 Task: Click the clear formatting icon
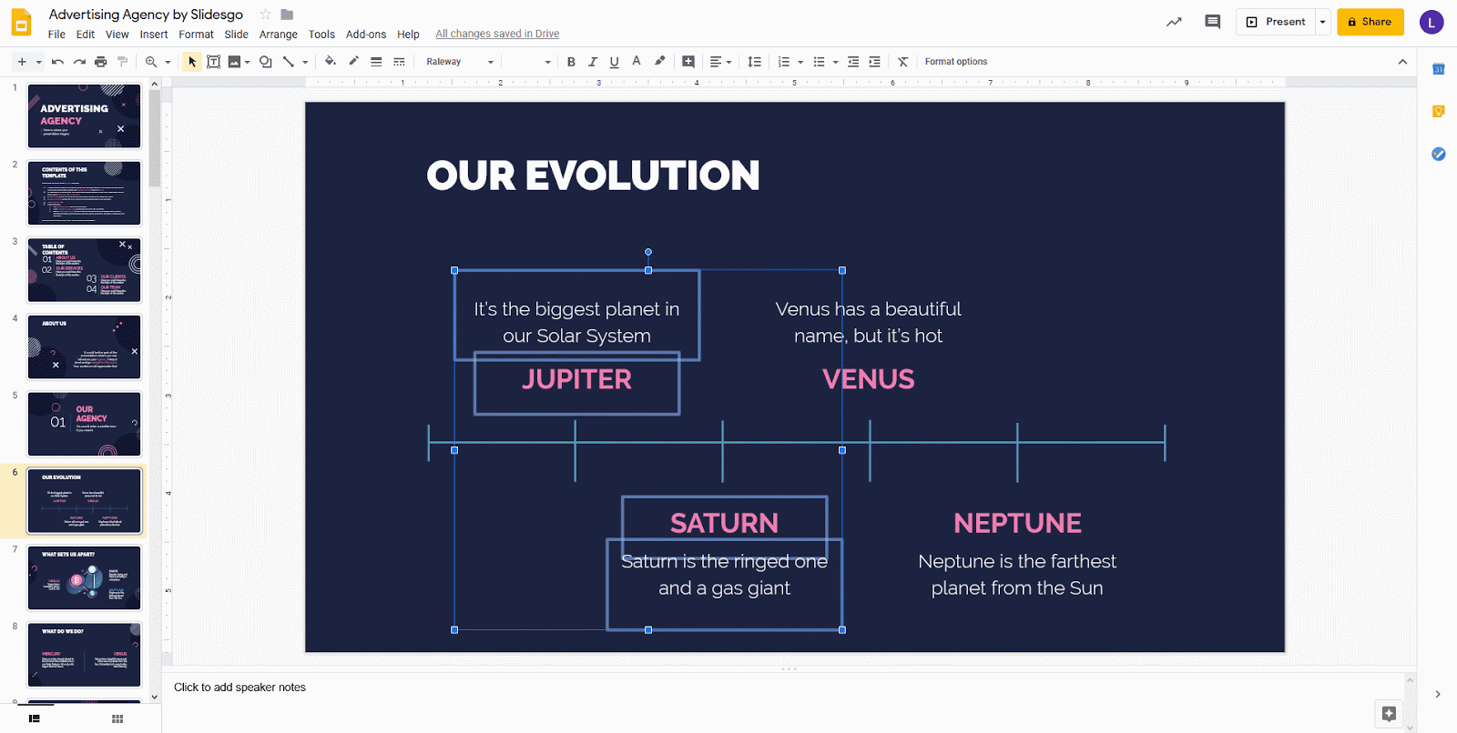click(x=903, y=62)
